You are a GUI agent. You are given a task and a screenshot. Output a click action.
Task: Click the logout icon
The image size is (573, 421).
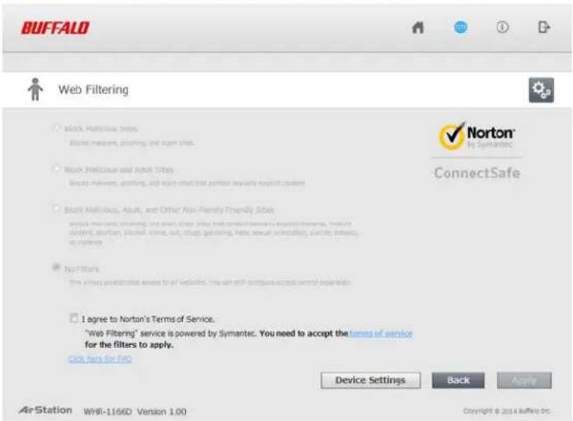tap(544, 27)
